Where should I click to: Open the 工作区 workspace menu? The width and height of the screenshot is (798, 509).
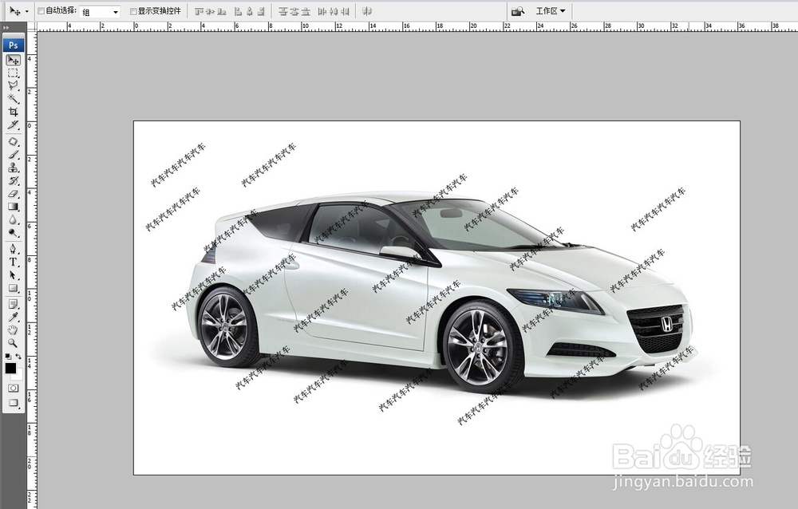(550, 11)
